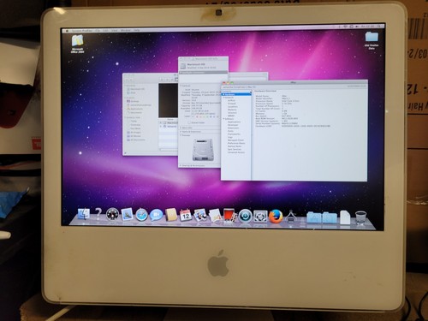Expand More Info section in Info window
Screen dimensions: 428x321
point(181,128)
